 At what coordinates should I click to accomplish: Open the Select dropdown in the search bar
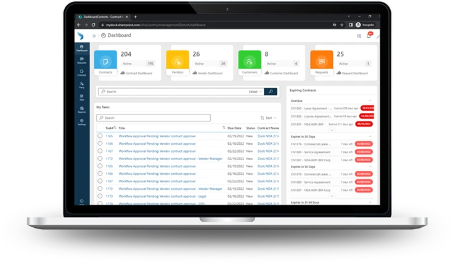point(255,92)
